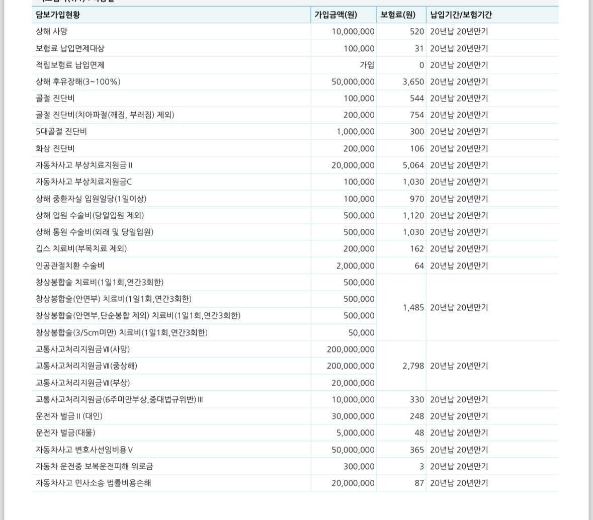Click the 담보가입현황 column header

click(x=58, y=15)
